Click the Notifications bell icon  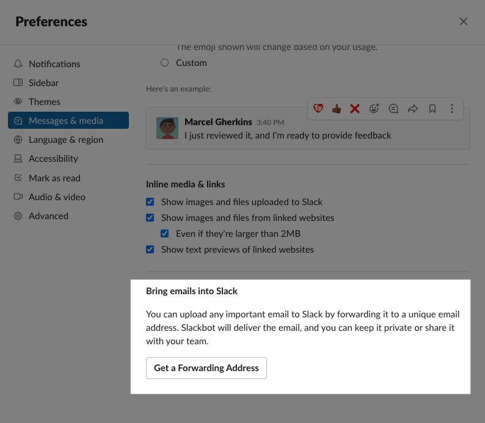18,63
